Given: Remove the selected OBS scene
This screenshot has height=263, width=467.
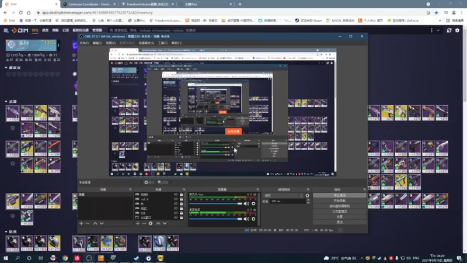Looking at the screenshot, I should tap(88, 223).
